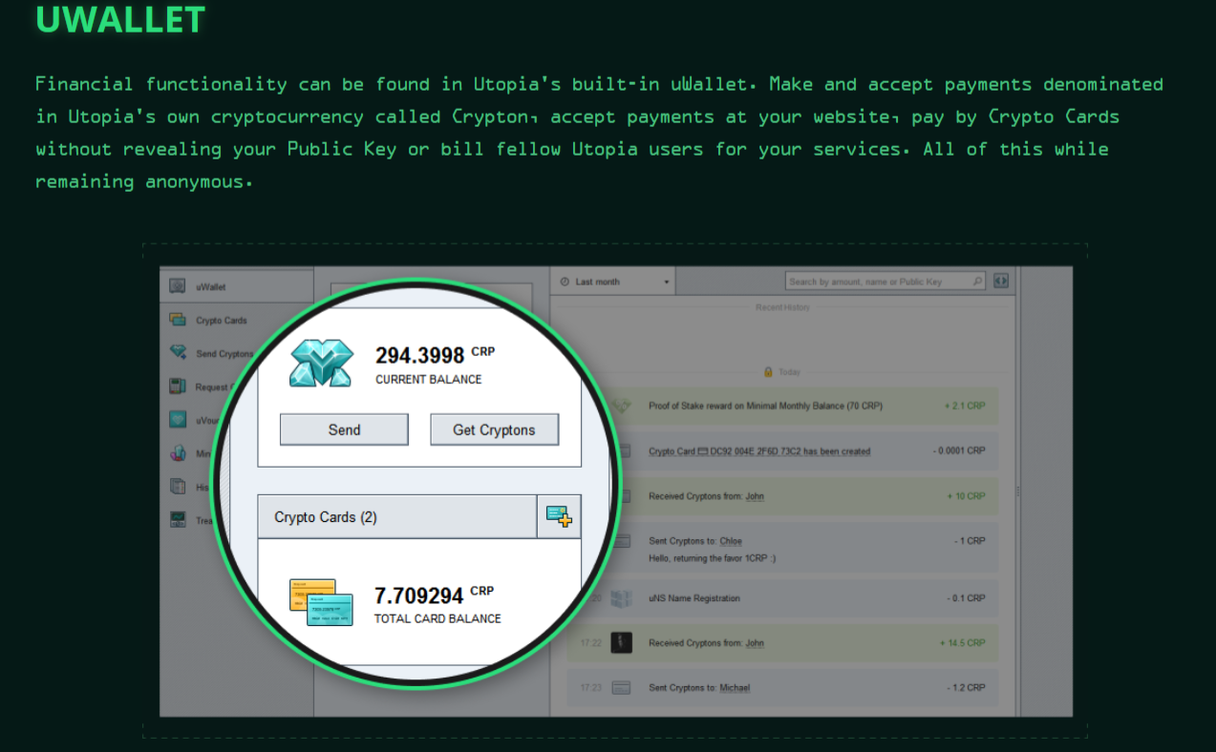Collapse the Recent History section
The height and width of the screenshot is (752, 1216).
pyautogui.click(x=782, y=307)
